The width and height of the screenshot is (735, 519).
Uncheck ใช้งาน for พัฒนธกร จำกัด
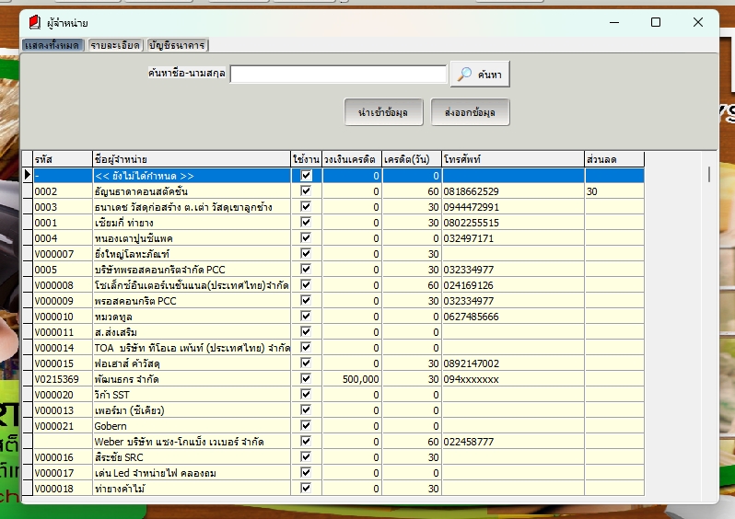coord(306,378)
